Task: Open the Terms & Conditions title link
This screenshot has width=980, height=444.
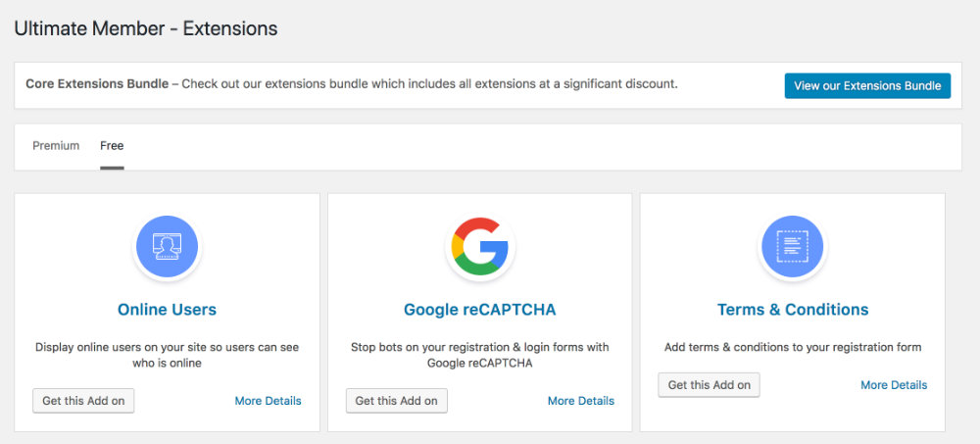Action: [x=793, y=310]
